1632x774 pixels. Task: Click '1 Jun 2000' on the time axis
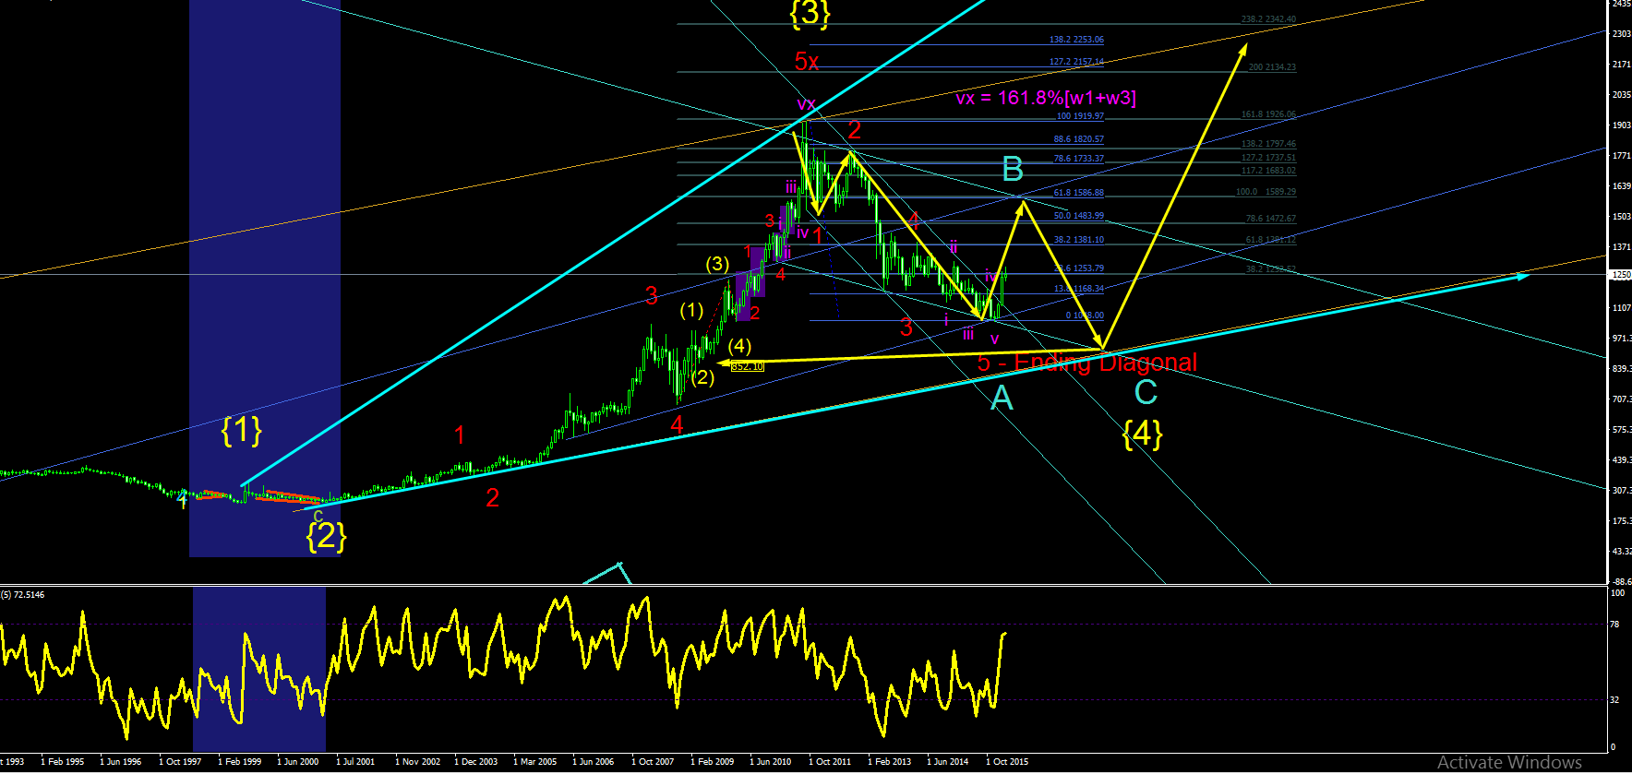pos(298,762)
